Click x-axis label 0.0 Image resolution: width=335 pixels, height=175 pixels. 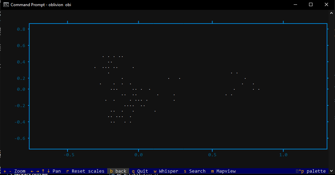point(138,155)
